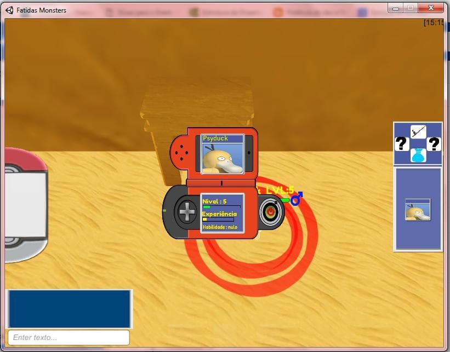The width and height of the screenshot is (450, 352).
Task: Open the blue bag item slot
Action: point(418,155)
